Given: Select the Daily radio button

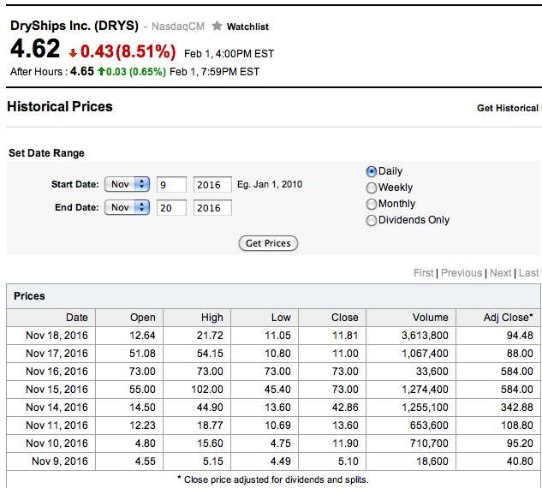Looking at the screenshot, I should tap(372, 171).
